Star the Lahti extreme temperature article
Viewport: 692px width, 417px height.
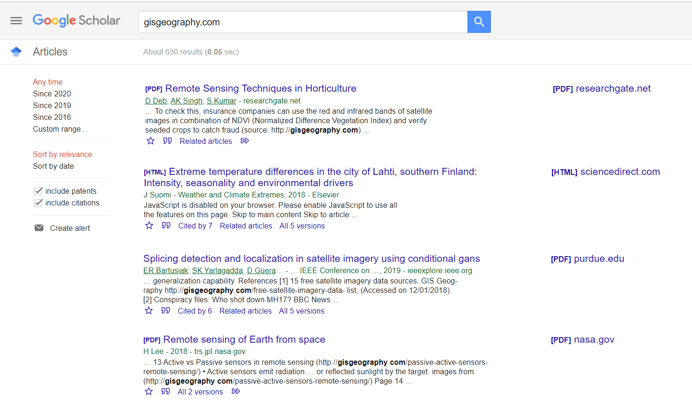point(149,225)
